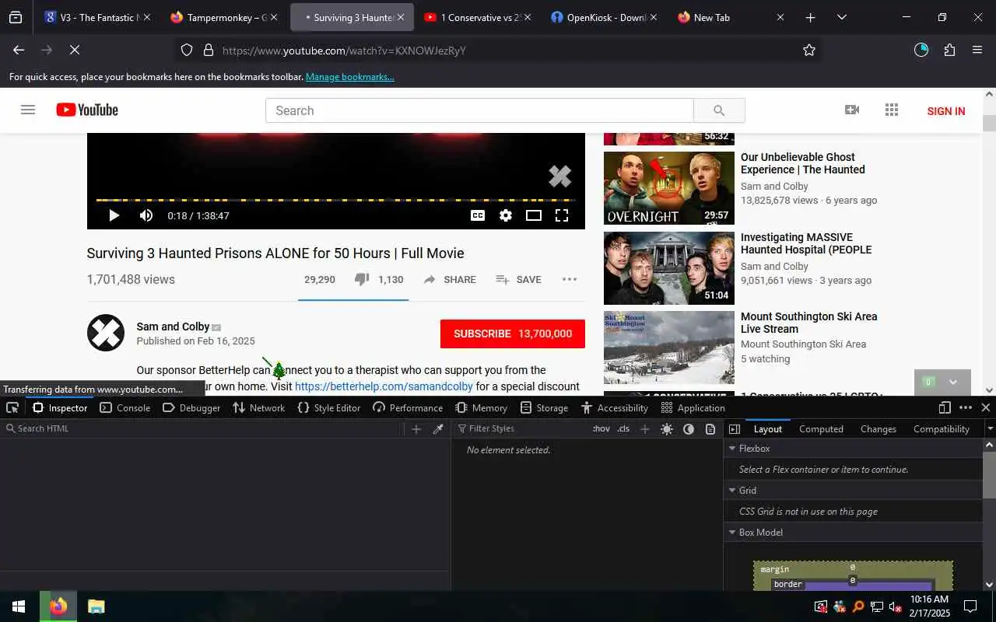Viewport: 996px width, 622px height.
Task: Focus the YouTube search box
Action: 479,110
